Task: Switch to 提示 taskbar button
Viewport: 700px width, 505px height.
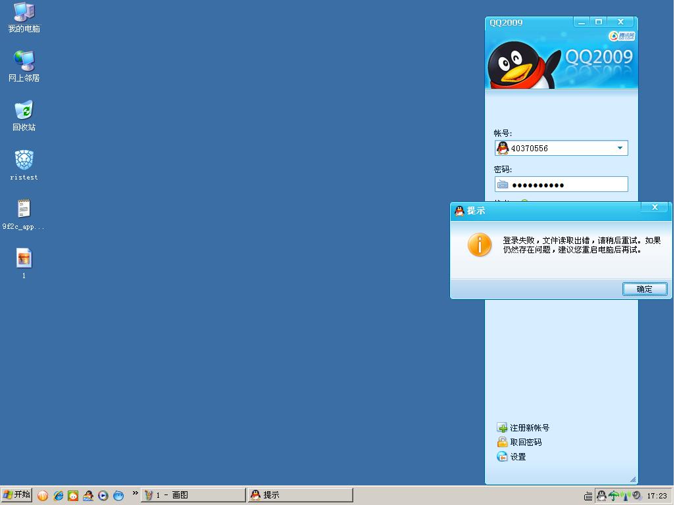Action: [x=301, y=495]
